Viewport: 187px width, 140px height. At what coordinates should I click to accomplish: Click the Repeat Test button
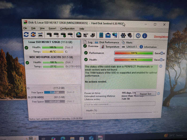coord(145,94)
